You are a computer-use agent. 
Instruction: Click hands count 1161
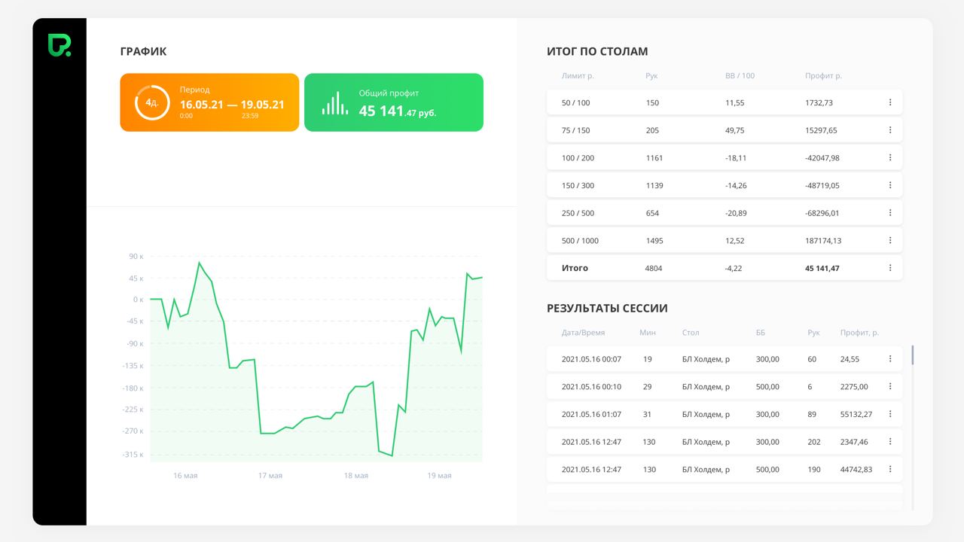654,158
